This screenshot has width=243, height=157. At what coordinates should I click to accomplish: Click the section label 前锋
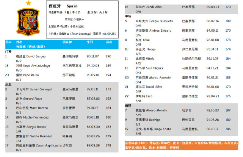click(128, 106)
